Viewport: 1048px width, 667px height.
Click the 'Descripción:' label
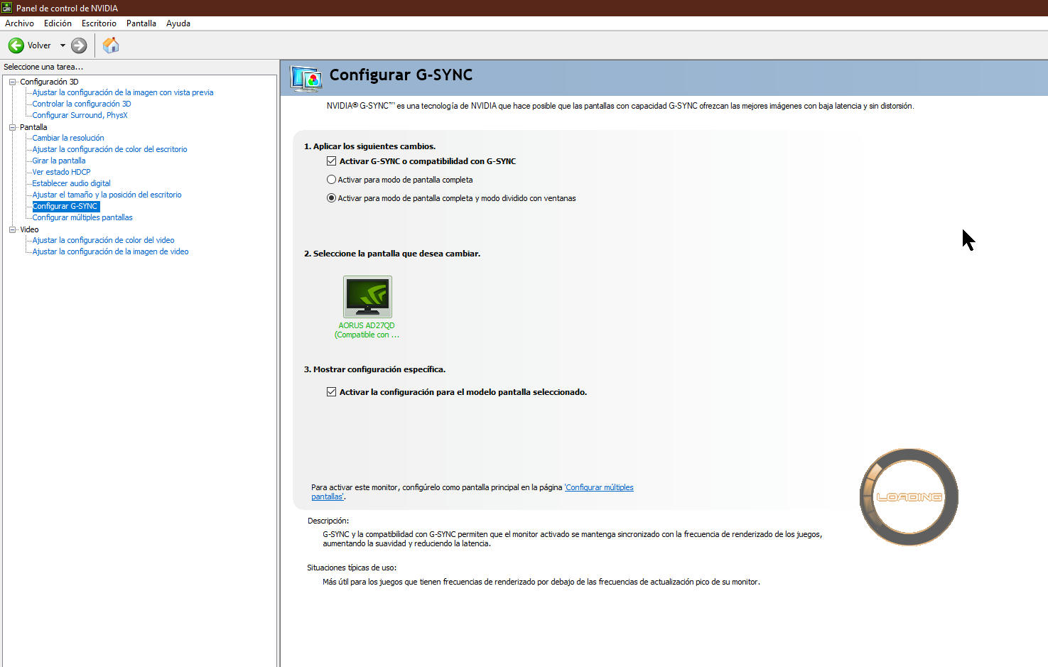(328, 521)
